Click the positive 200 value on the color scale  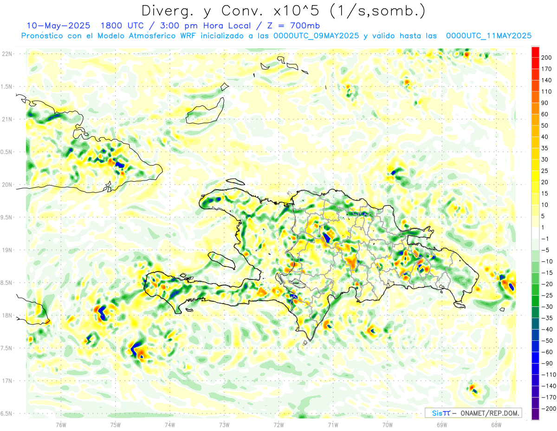546,58
